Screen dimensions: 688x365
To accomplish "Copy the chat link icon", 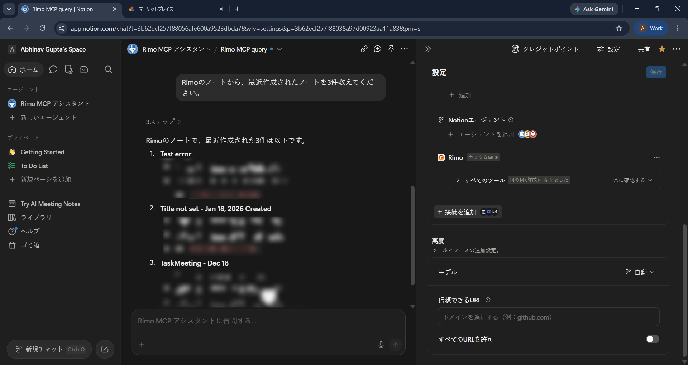I will click(x=364, y=49).
